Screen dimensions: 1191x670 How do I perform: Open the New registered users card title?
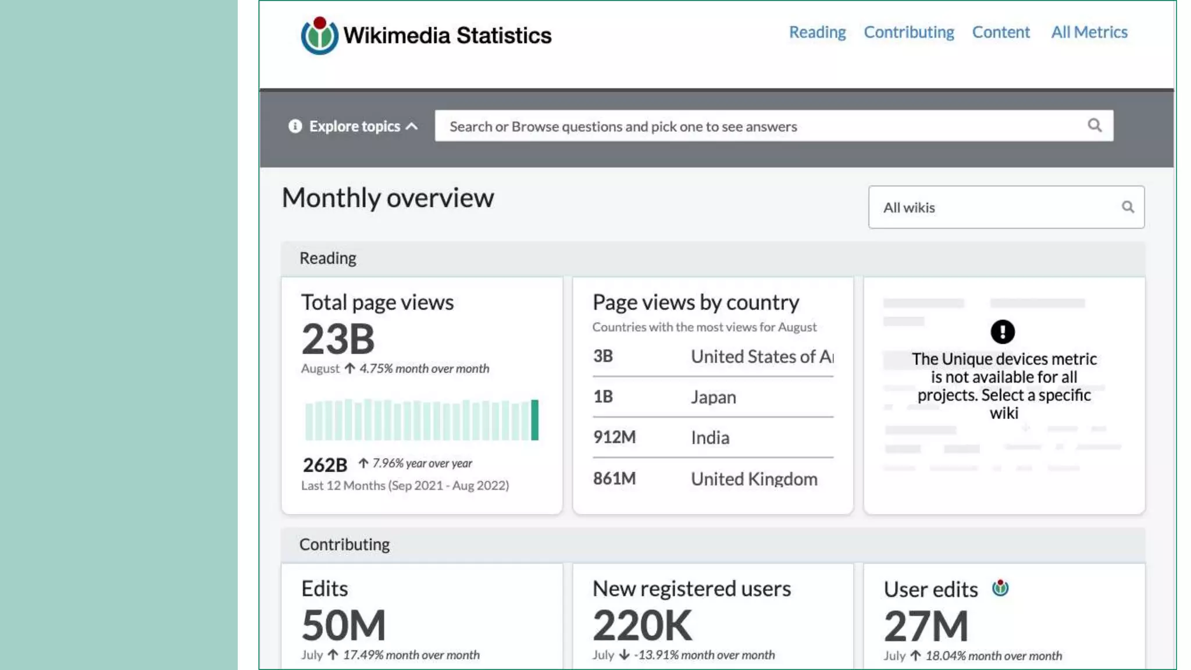pos(691,589)
